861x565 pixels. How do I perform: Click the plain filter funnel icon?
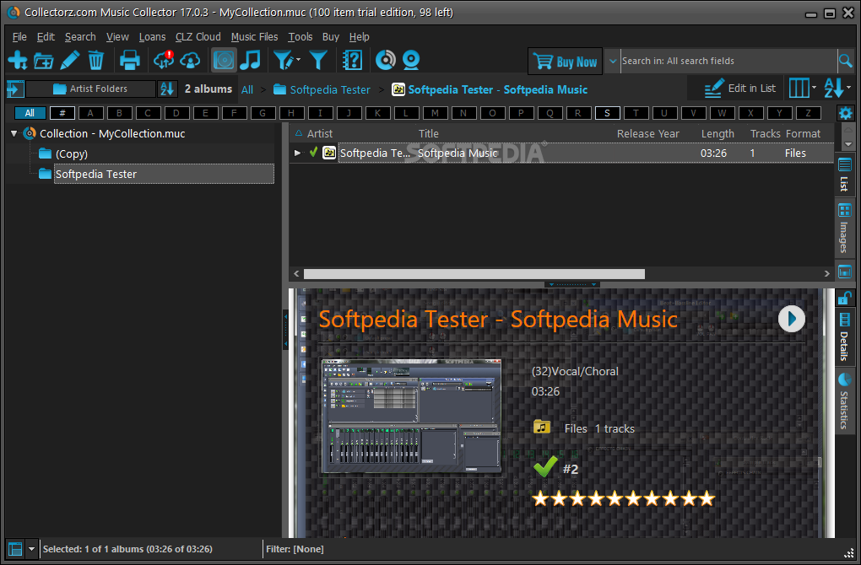coord(318,60)
